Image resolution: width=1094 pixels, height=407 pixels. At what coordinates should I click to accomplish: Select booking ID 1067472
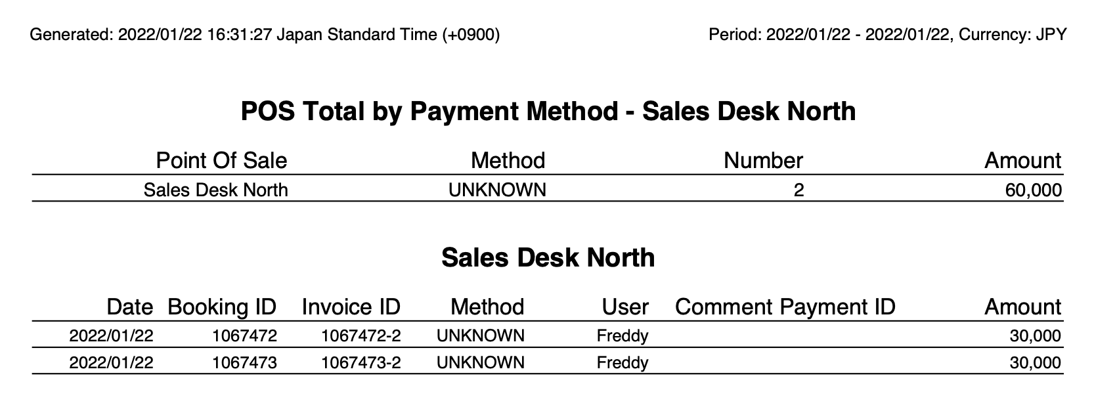[244, 336]
